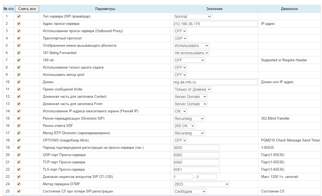322x196 pixels.
Task: Click the TLS port field 5061
Action: [196, 170]
